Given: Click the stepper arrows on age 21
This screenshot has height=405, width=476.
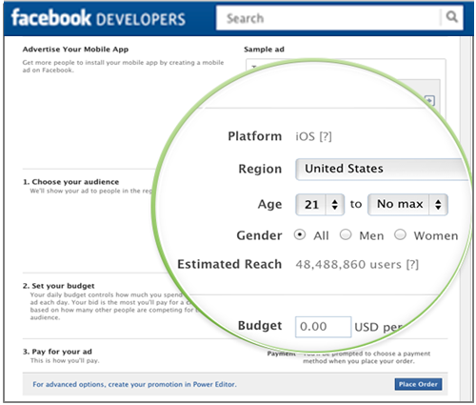Looking at the screenshot, I should (x=334, y=205).
